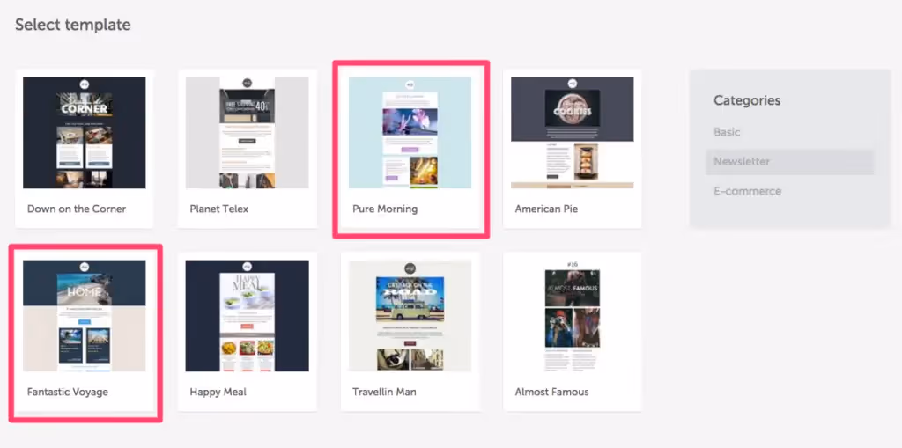Open the Down on the Corner template thumbnail
Image resolution: width=902 pixels, height=448 pixels.
(x=84, y=133)
